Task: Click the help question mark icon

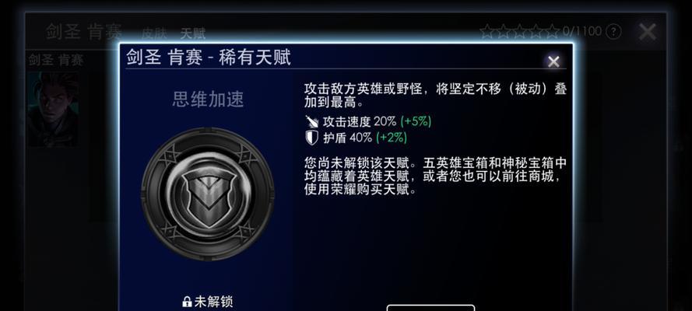Action: pyautogui.click(x=613, y=32)
